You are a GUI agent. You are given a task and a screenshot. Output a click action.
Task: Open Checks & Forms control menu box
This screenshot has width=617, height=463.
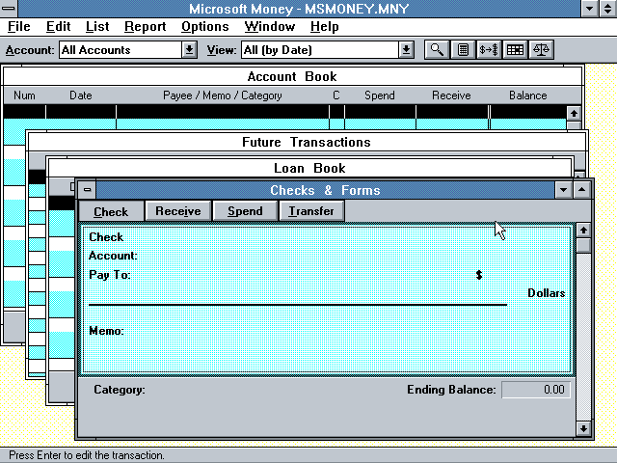87,190
